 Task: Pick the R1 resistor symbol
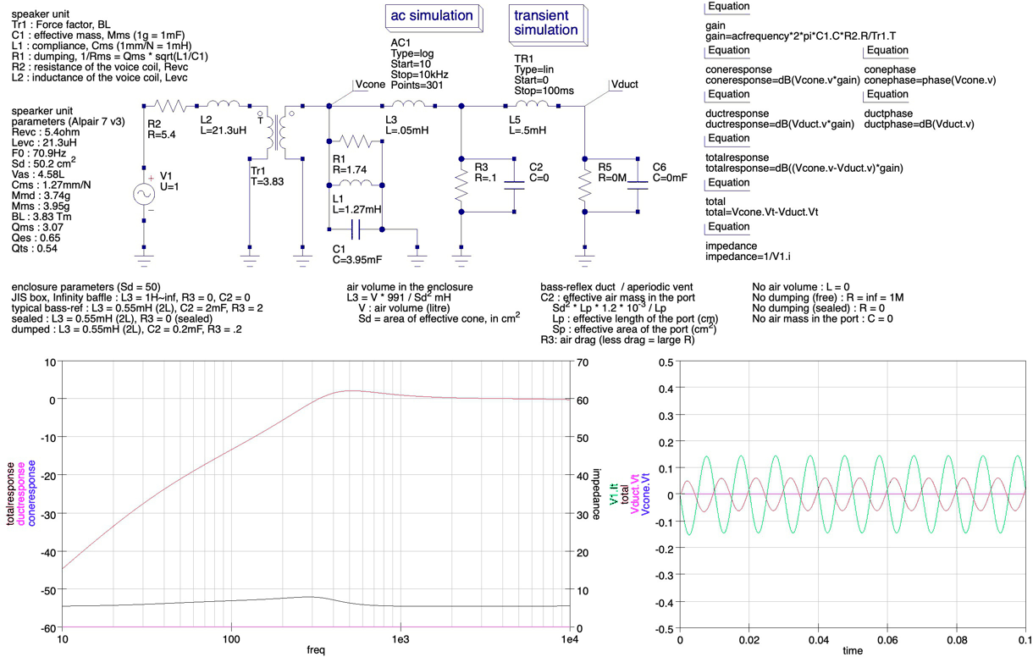point(356,140)
